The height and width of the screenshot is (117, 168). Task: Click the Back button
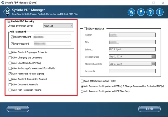tap(18, 109)
